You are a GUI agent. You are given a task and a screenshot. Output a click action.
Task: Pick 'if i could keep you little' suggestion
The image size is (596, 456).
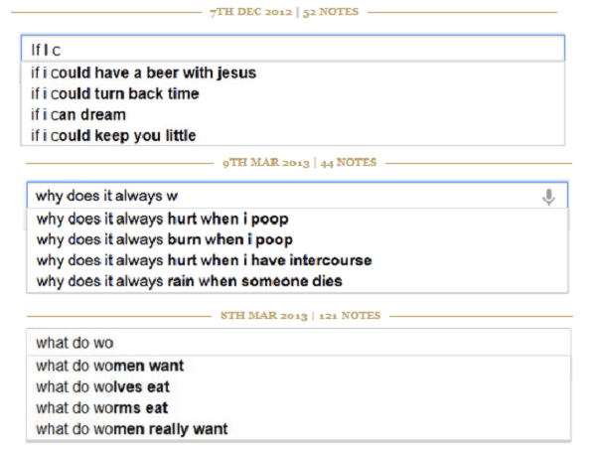(x=293, y=135)
